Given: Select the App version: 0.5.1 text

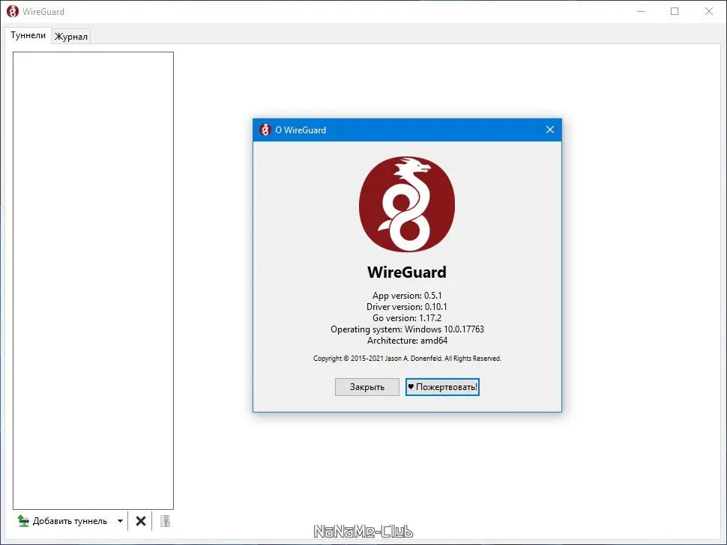Looking at the screenshot, I should (x=407, y=296).
